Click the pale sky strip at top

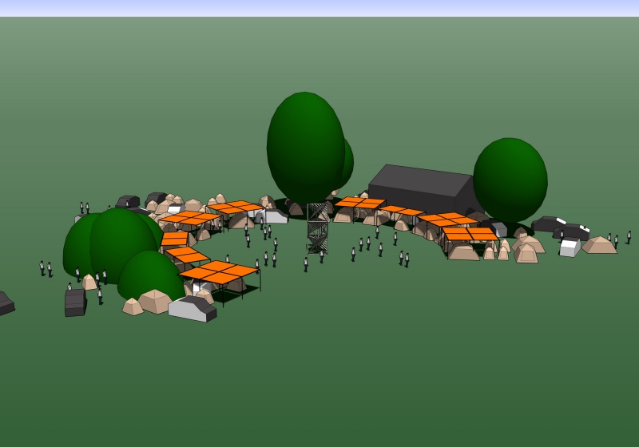(319, 8)
